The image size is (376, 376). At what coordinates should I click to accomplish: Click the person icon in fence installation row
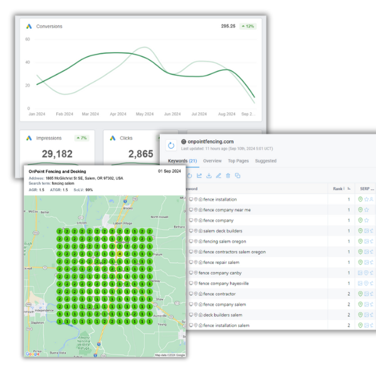372,199
